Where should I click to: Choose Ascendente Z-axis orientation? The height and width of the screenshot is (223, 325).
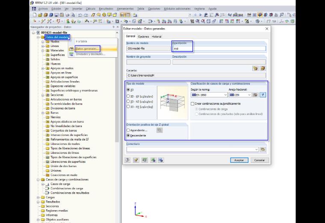128,130
